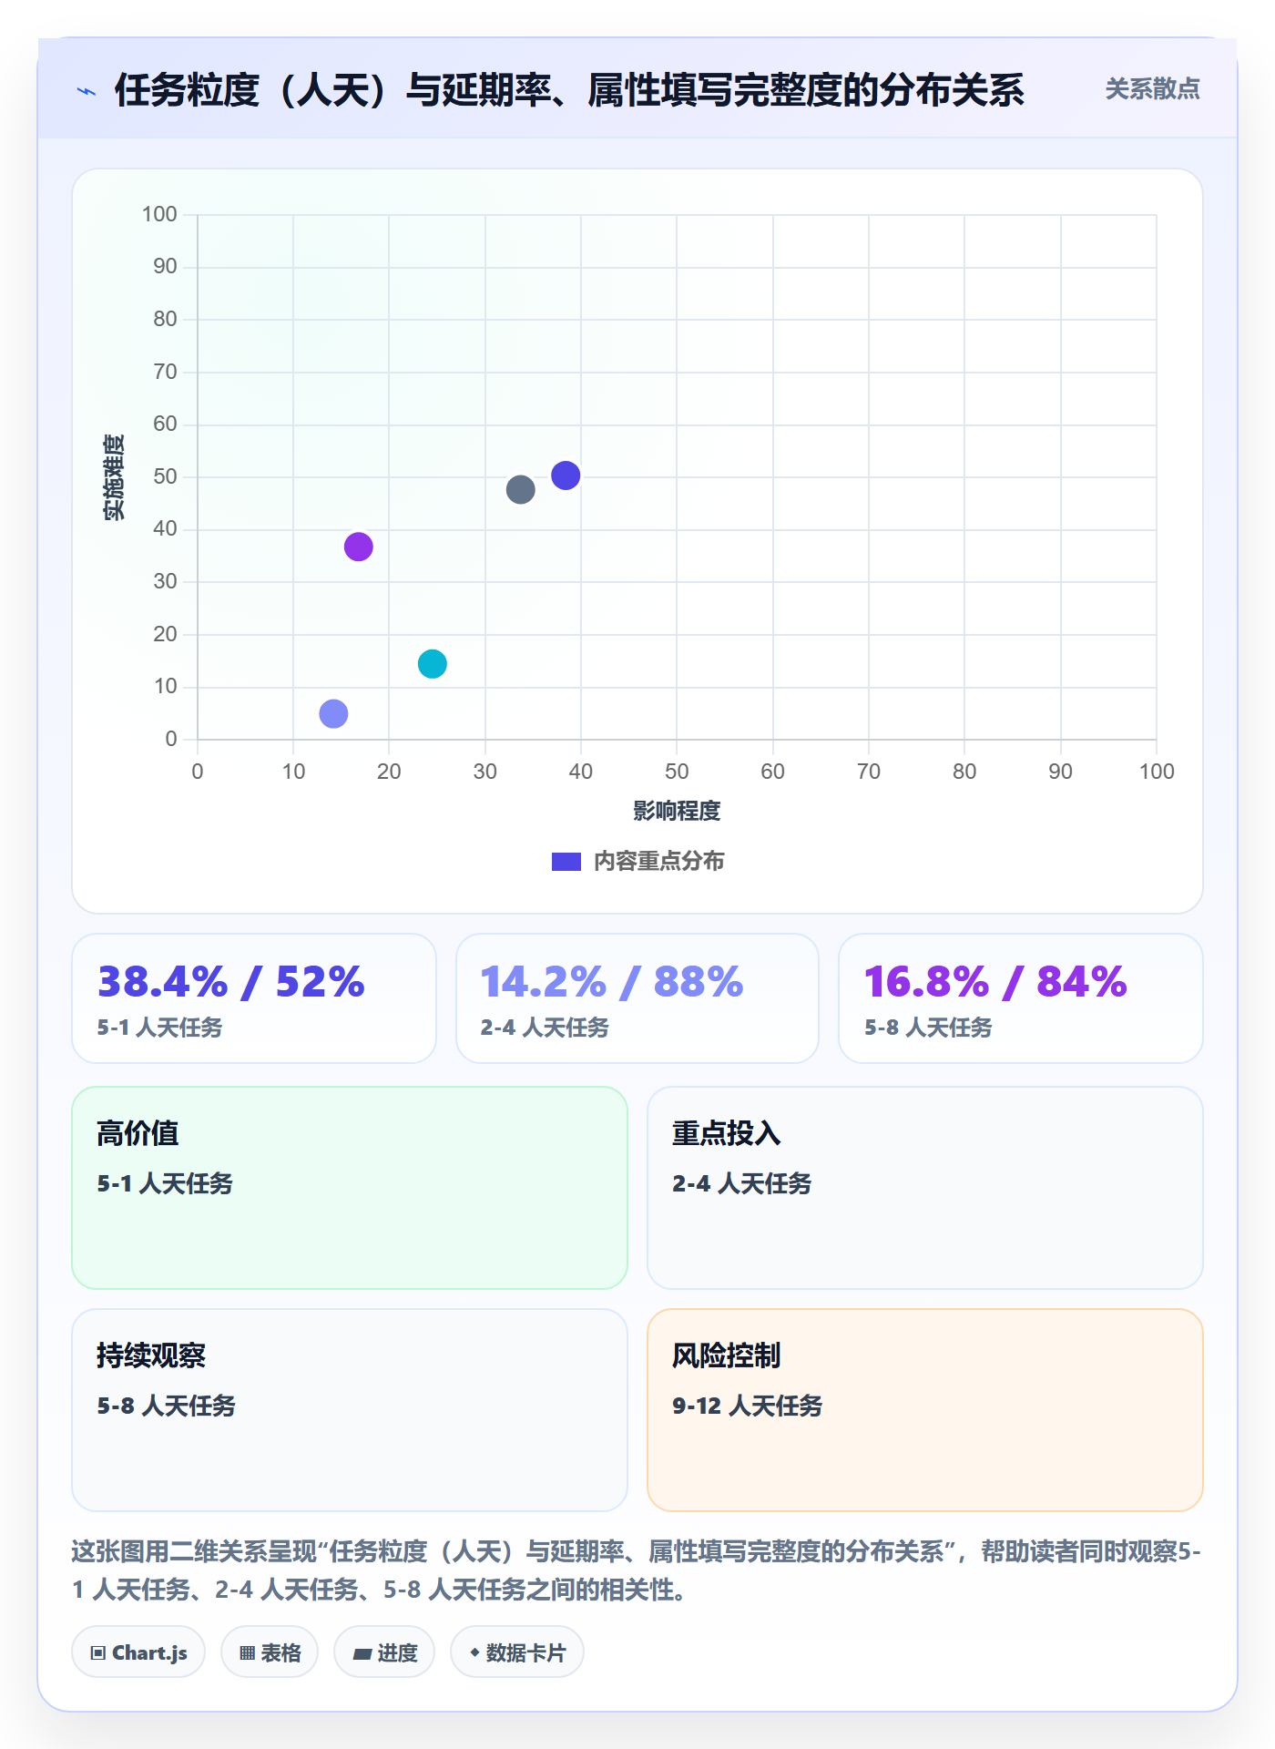The height and width of the screenshot is (1749, 1275).
Task: Click the 5-8 人天任务 label under 16.8%
Action: click(x=928, y=1028)
